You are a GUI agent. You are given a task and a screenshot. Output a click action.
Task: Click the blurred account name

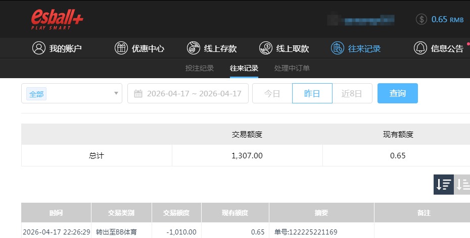361,20
